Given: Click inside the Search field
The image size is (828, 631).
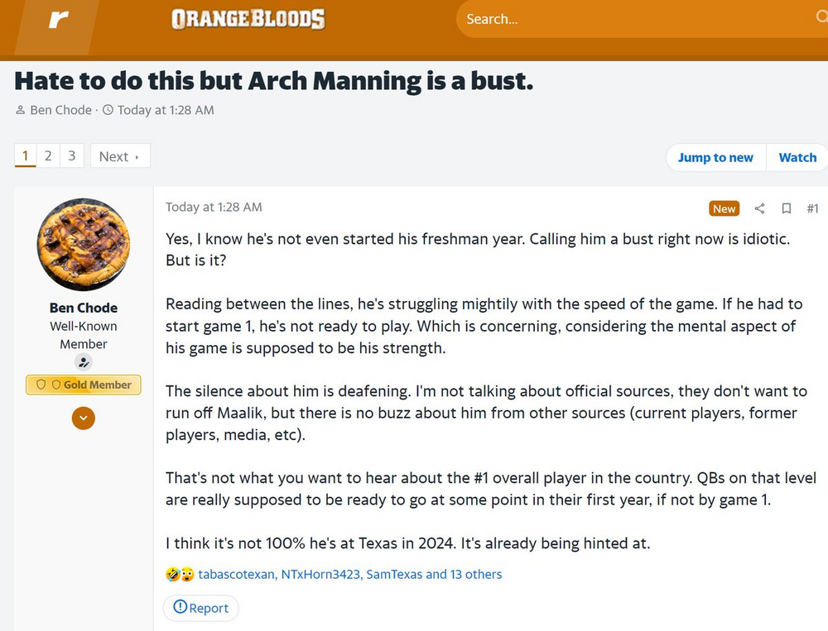Looking at the screenshot, I should (580, 18).
